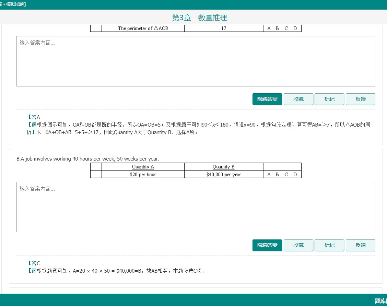
Task: Click the '$40,000 per year' cell
Action: click(x=224, y=175)
